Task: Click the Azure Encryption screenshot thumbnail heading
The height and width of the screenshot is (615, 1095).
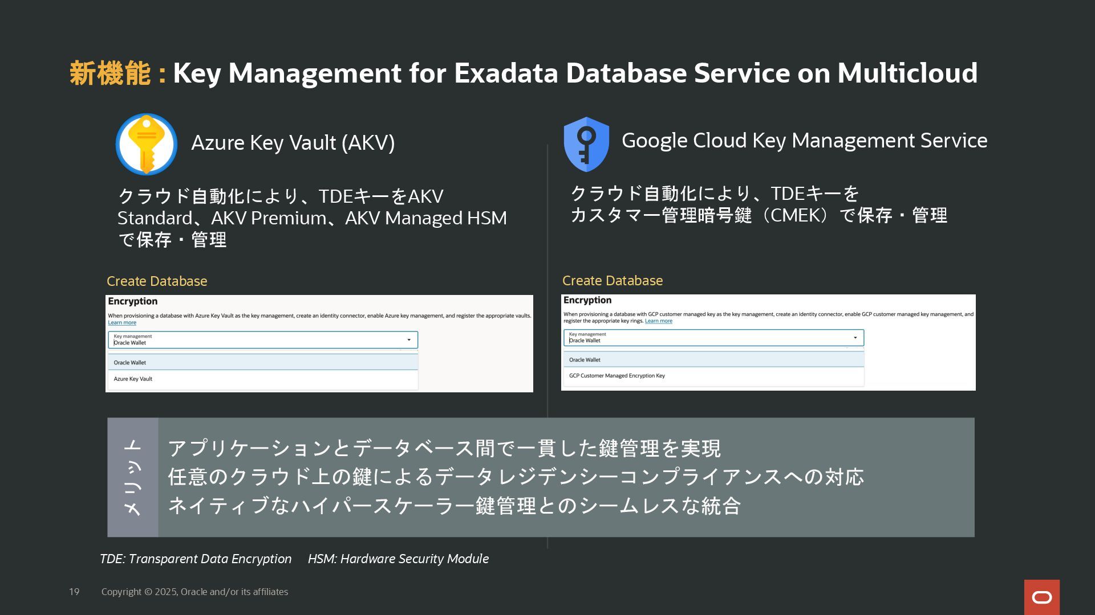Action: (133, 301)
